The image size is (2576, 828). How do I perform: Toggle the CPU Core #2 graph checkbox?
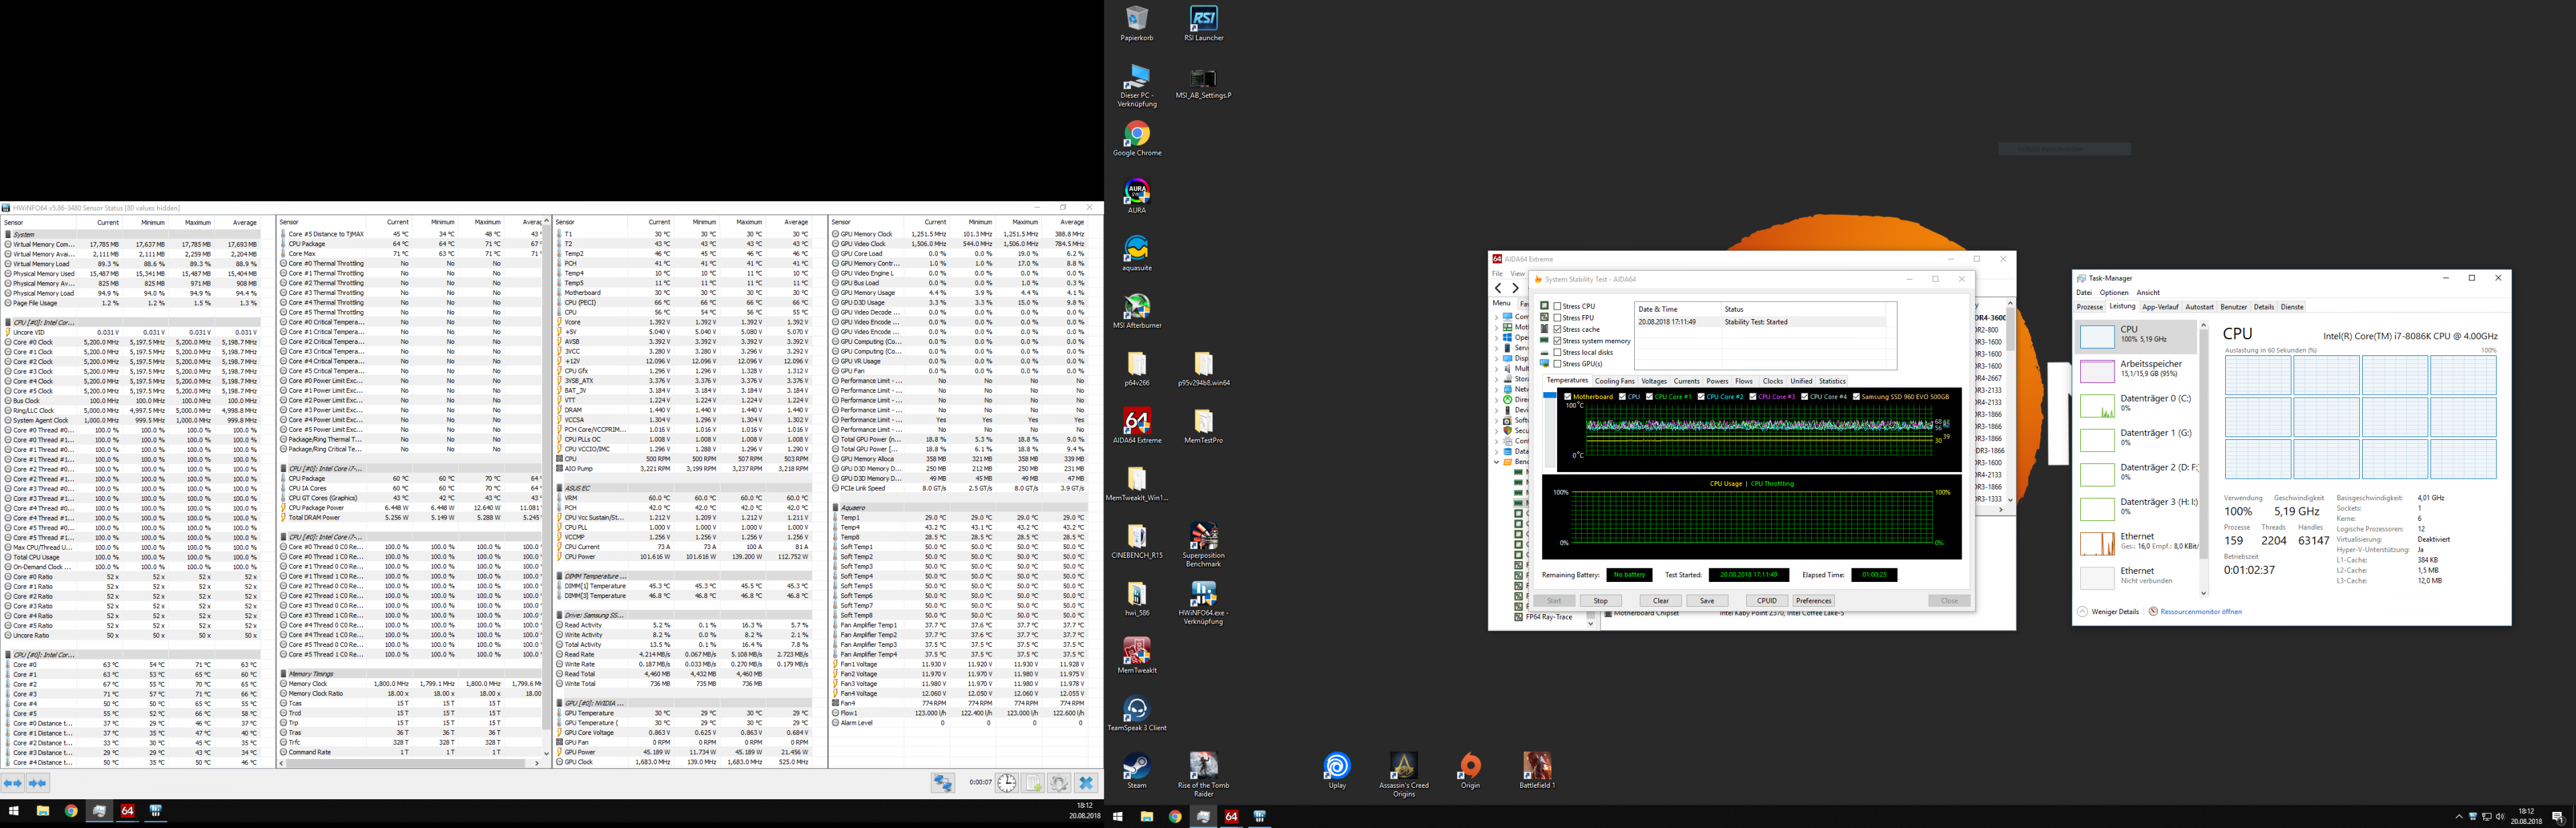tap(1701, 397)
